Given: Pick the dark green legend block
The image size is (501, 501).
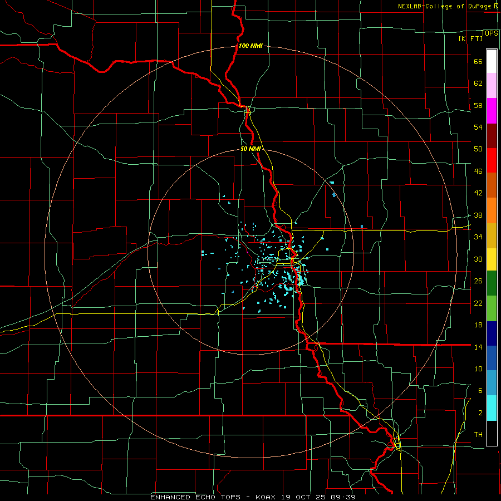Looking at the screenshot, I should click(x=492, y=283).
